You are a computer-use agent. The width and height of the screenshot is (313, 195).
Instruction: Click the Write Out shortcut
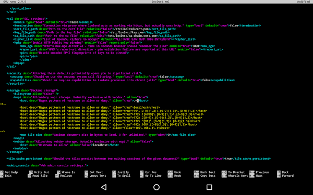(x=39, y=172)
